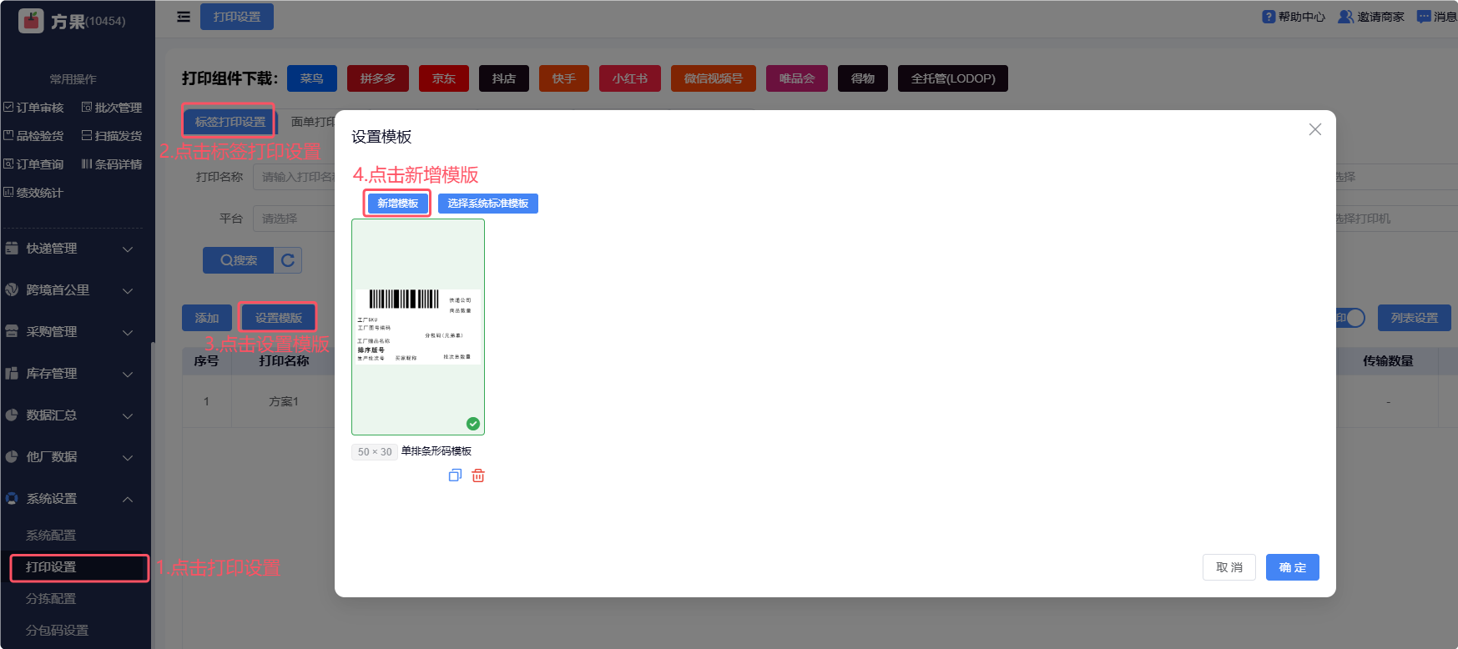Click the 系统设置 gear icon

12,499
